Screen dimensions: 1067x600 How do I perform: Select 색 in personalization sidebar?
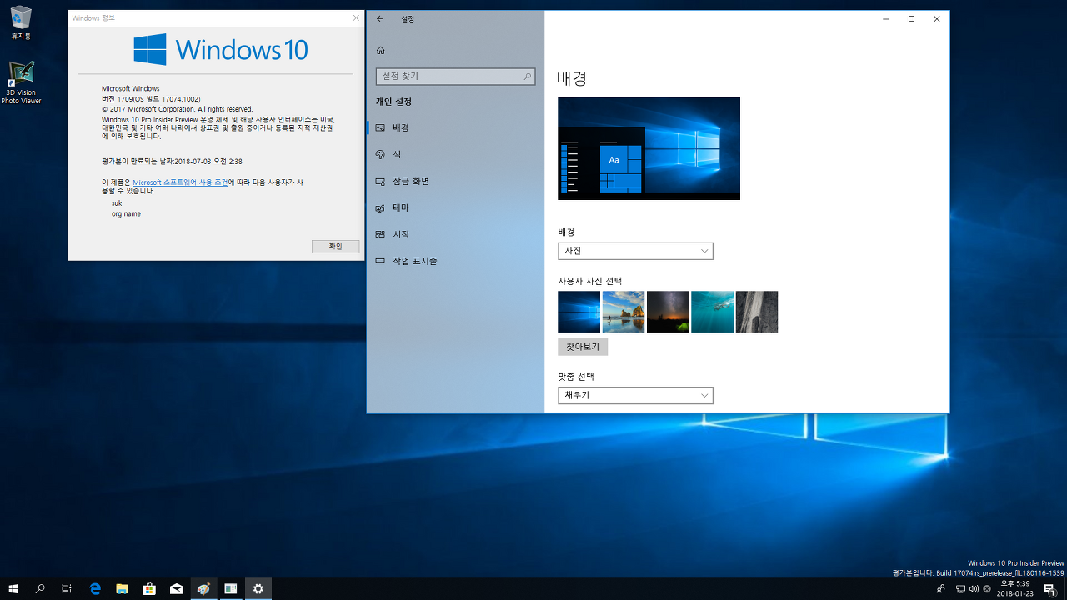click(x=455, y=154)
